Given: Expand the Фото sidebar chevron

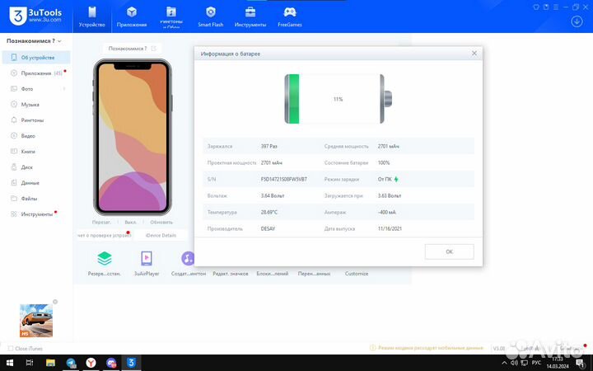Looking at the screenshot, I should (x=64, y=88).
